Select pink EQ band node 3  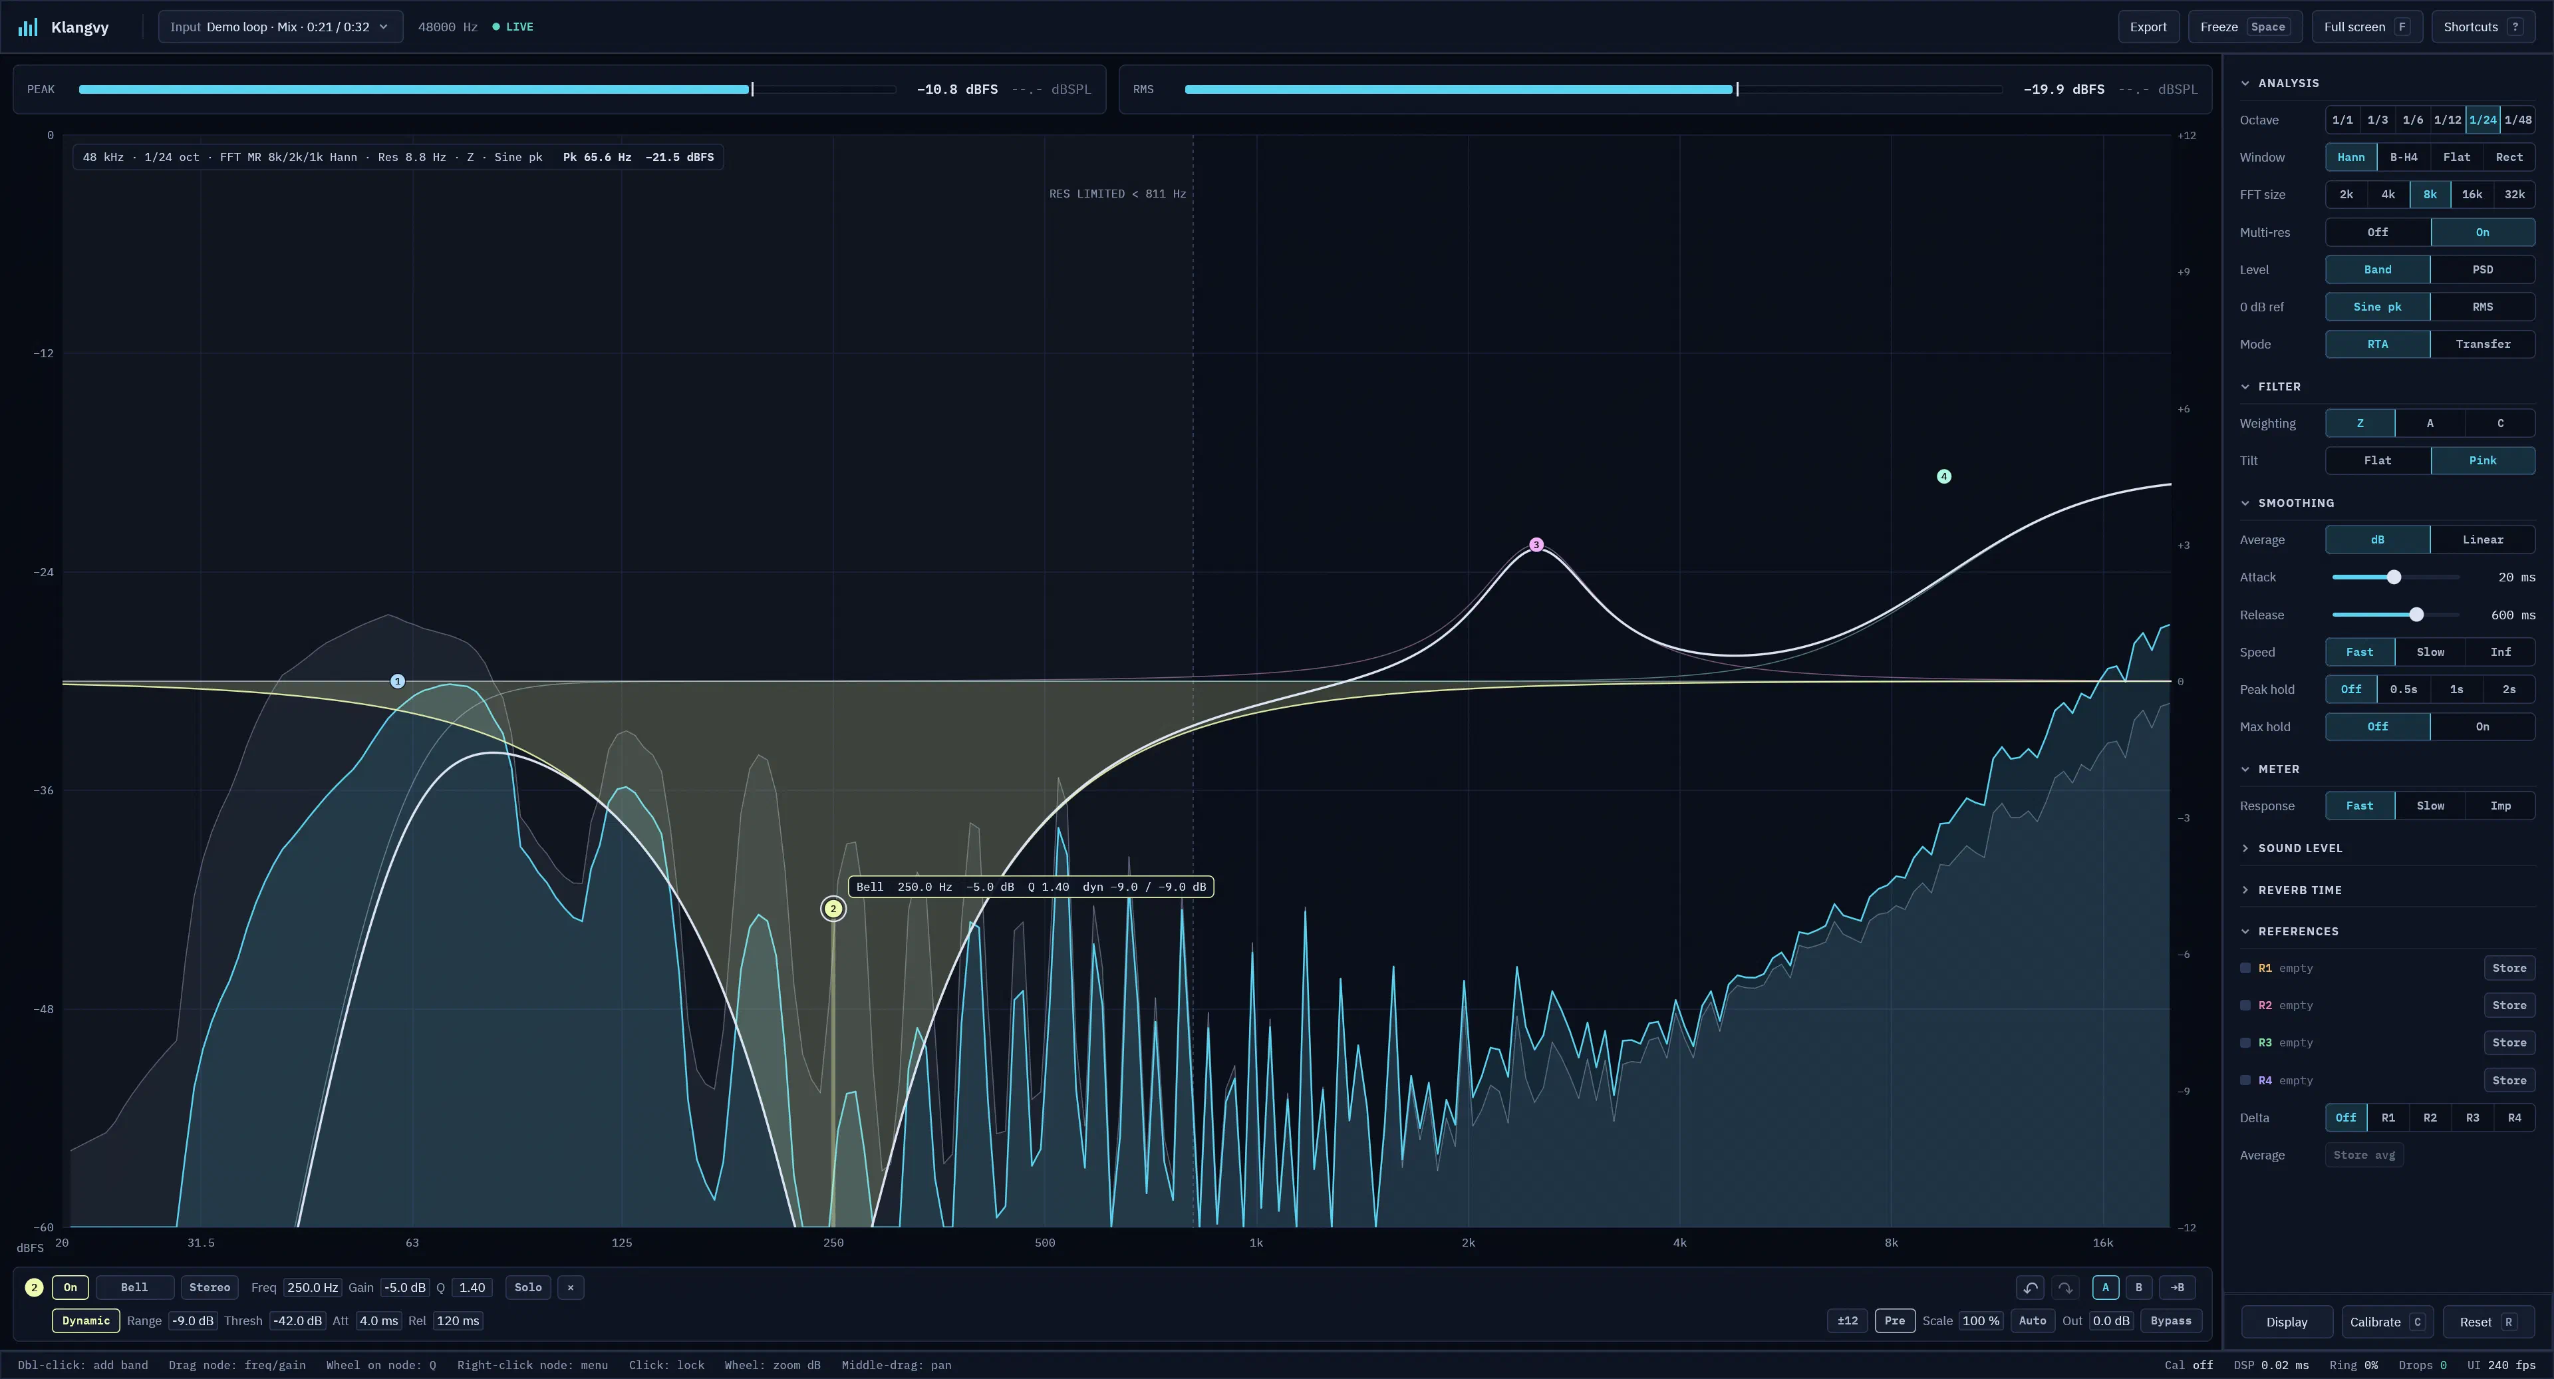(x=1536, y=544)
